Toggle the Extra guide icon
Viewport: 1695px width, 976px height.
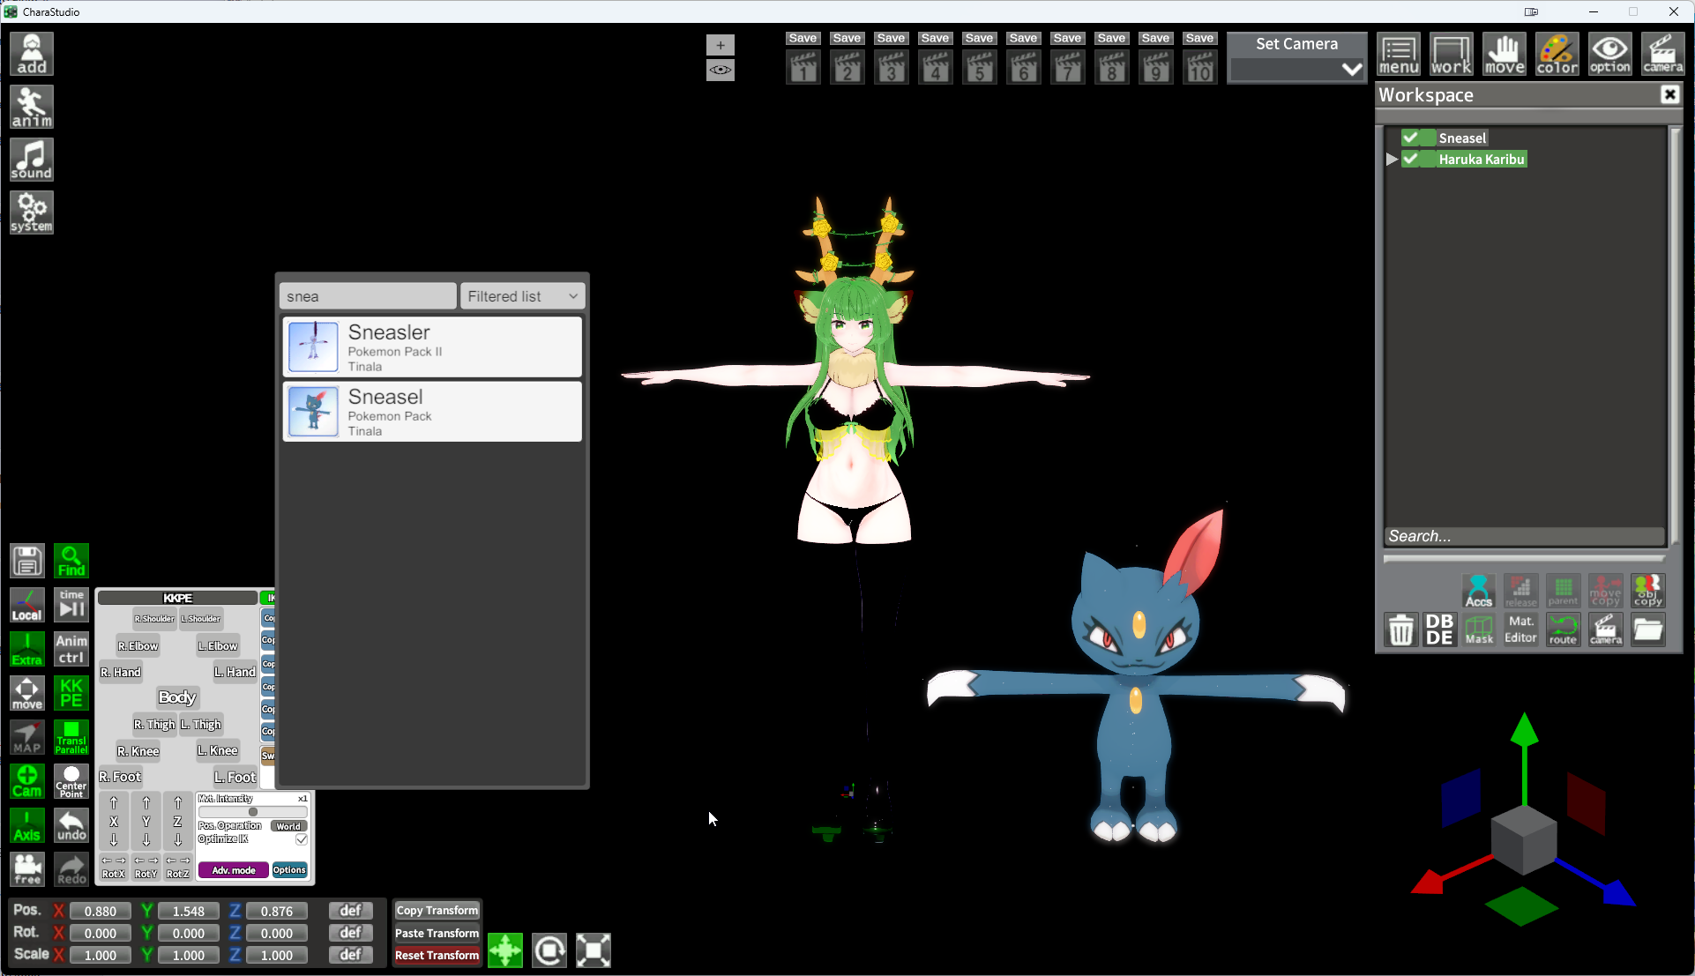point(27,649)
